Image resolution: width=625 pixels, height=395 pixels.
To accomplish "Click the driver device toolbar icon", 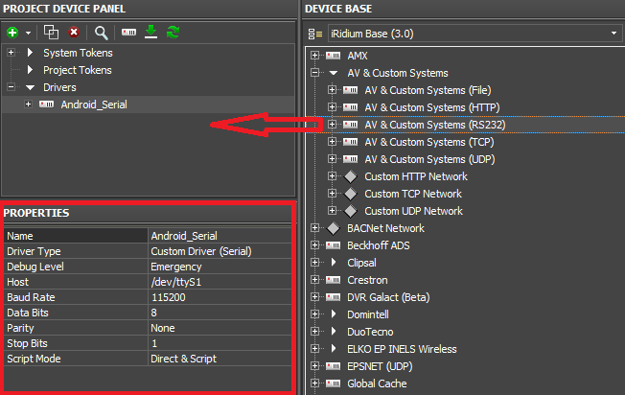I will click(128, 32).
